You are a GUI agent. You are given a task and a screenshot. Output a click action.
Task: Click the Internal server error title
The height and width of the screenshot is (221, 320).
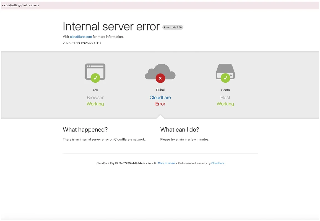click(x=111, y=27)
